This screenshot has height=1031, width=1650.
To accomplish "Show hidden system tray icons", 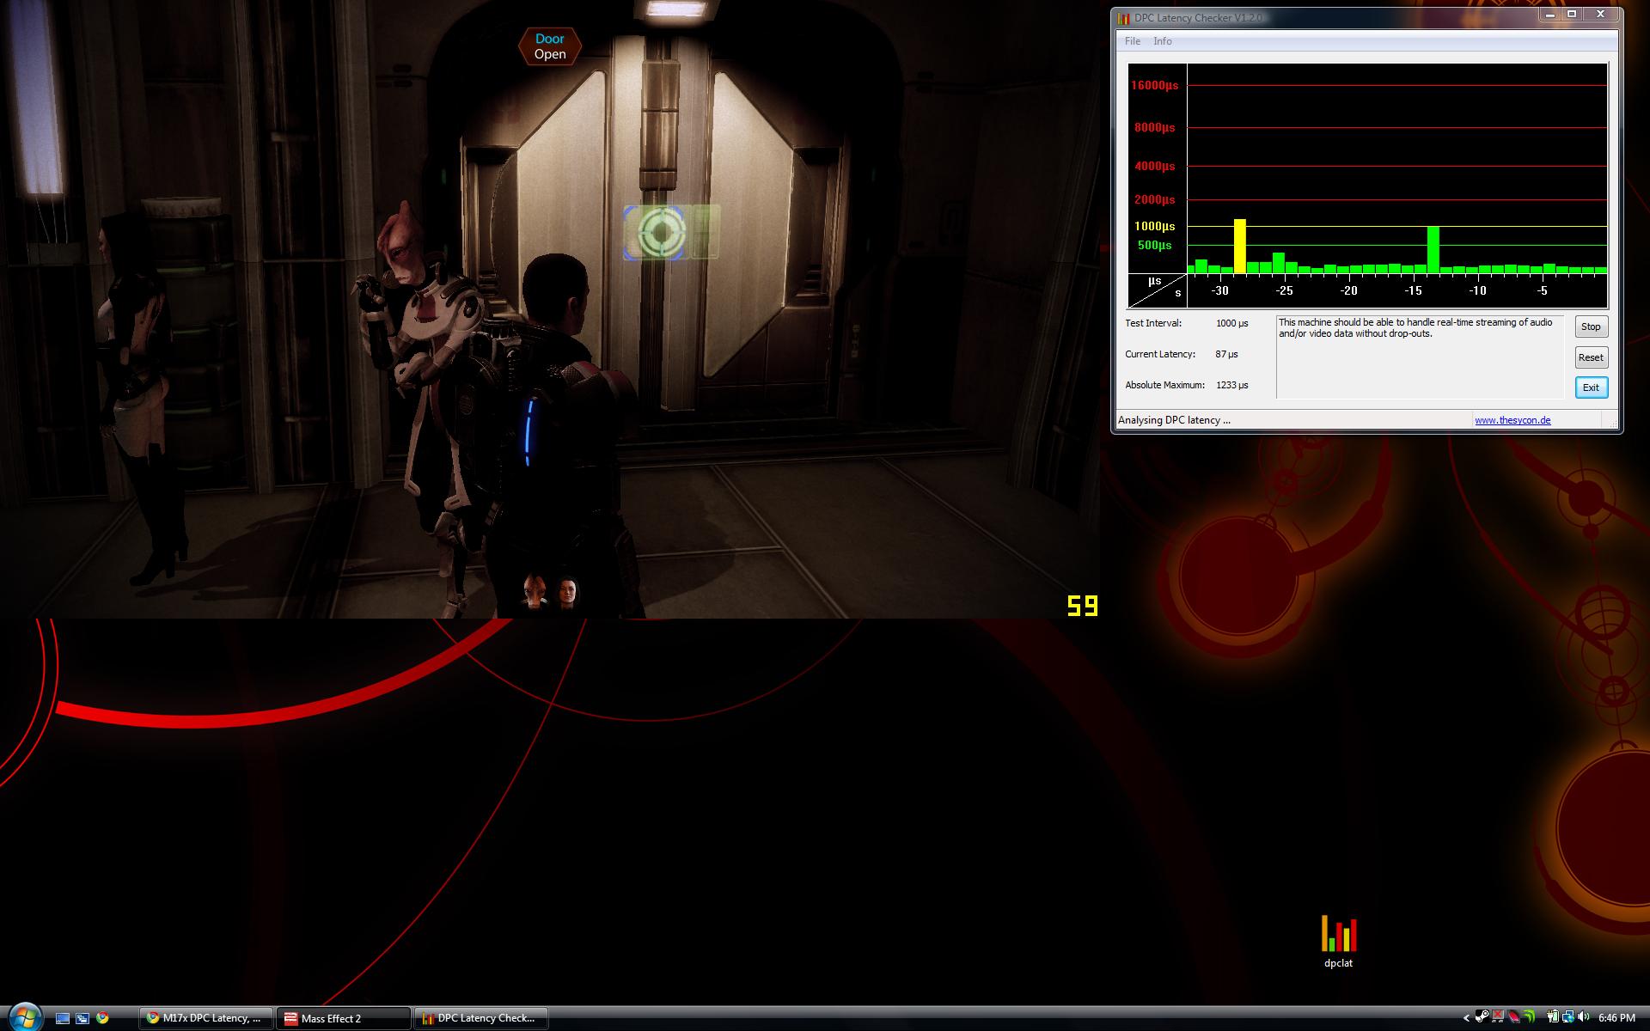I will (1466, 1018).
